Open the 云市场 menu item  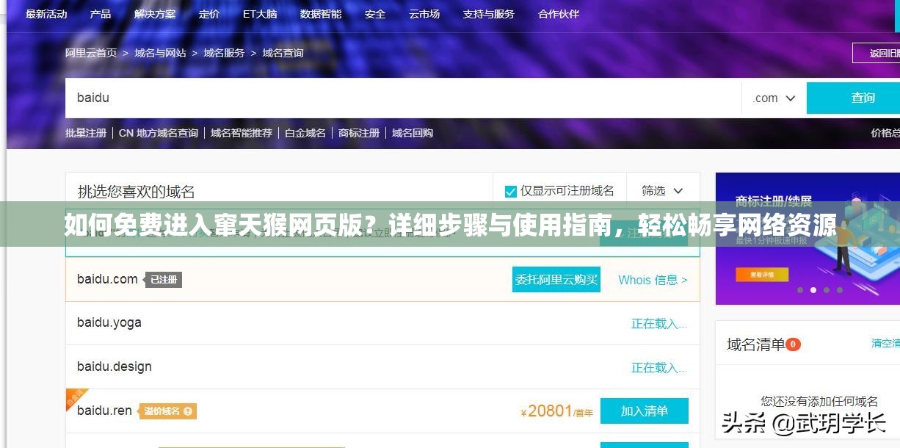tap(424, 13)
